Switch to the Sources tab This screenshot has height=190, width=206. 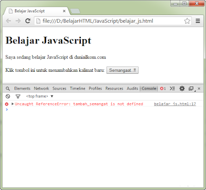59,88
